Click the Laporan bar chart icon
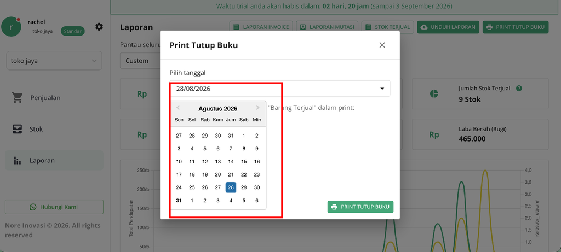Image resolution: width=561 pixels, height=252 pixels. click(x=17, y=161)
